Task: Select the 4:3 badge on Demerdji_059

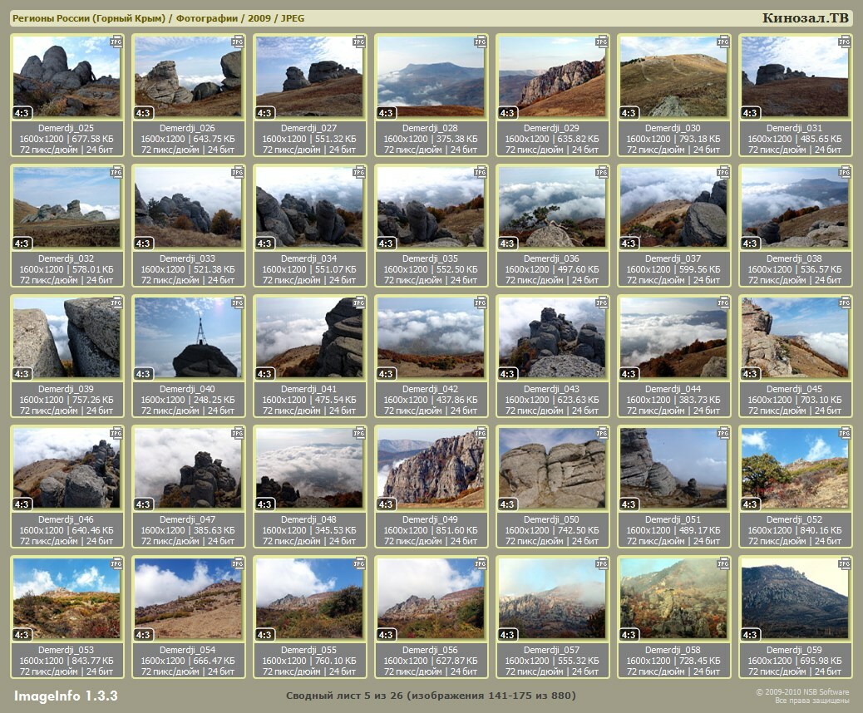Action: pyautogui.click(x=750, y=635)
